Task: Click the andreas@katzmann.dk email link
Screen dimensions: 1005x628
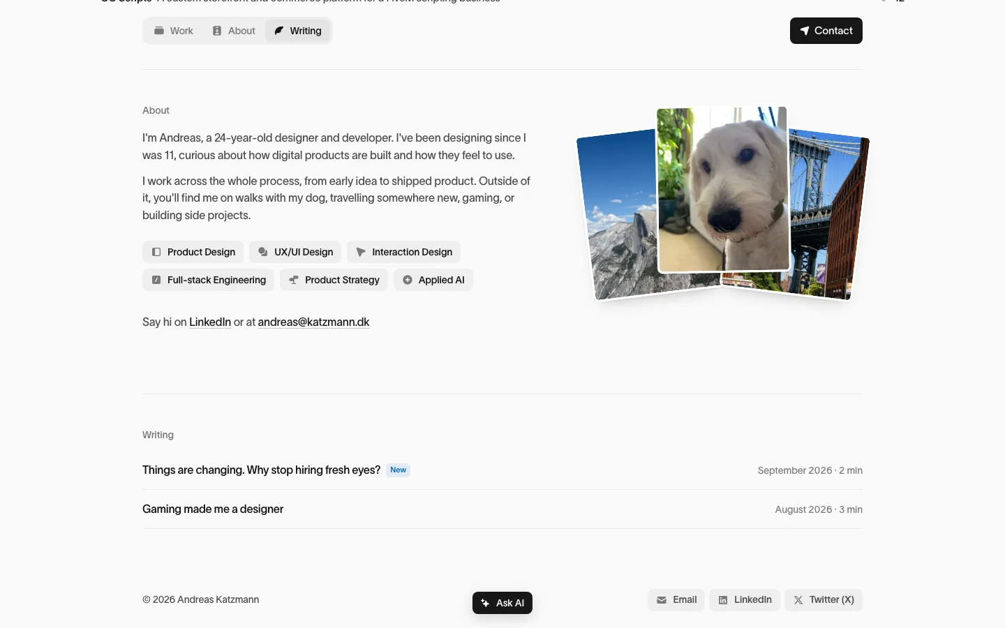Action: 313,322
